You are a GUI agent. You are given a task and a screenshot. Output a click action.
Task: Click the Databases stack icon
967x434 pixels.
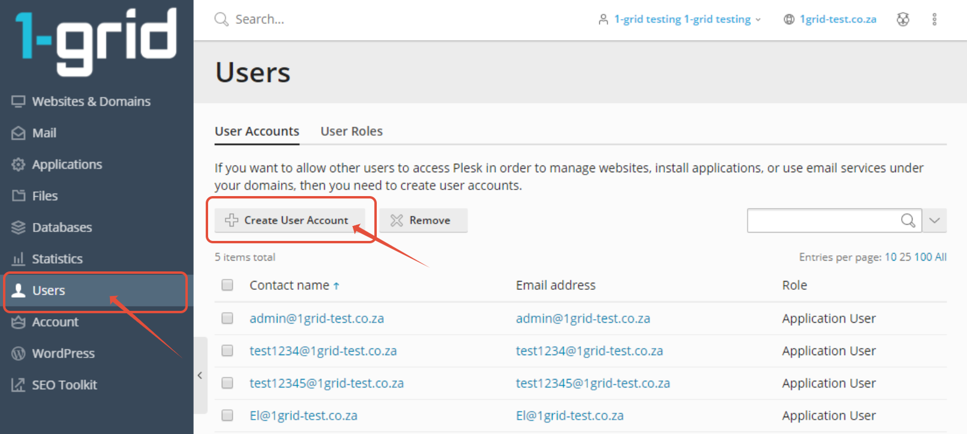point(19,227)
